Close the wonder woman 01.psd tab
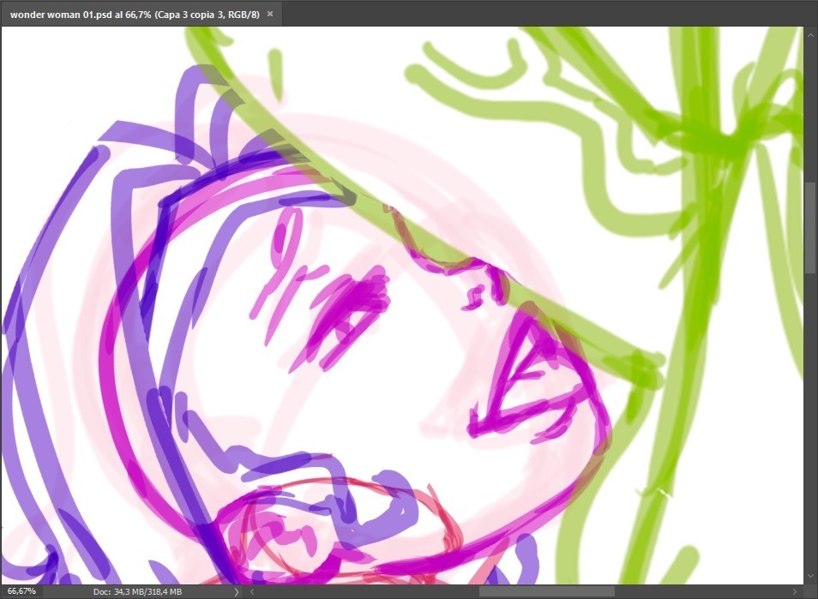Screen dimensions: 818x599 (x=270, y=14)
